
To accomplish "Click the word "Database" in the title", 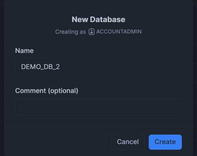I will [108, 20].
